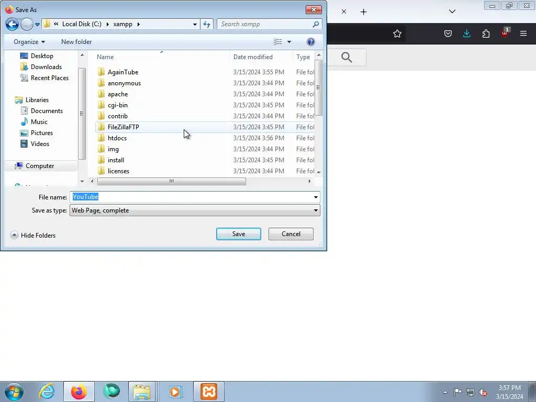Click the muted volume tray icon
The width and height of the screenshot is (536, 402).
coord(483,392)
